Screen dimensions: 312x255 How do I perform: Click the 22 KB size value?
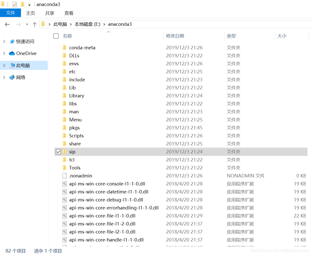(x=300, y=216)
